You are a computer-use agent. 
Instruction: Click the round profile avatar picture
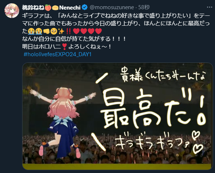(12, 11)
